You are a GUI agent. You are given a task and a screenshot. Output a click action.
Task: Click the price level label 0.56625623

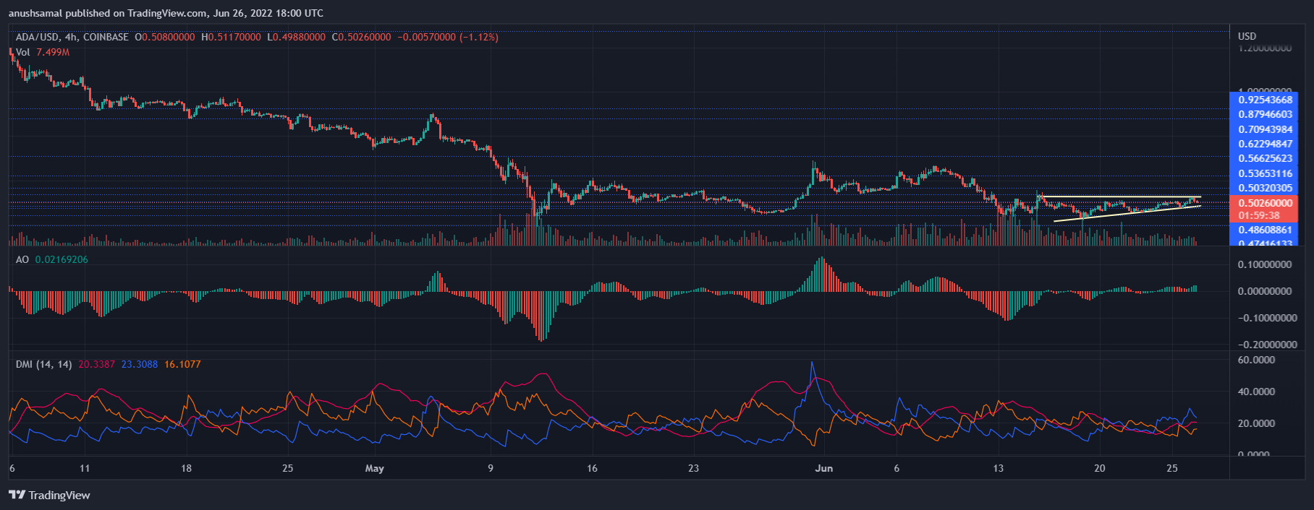(1265, 158)
